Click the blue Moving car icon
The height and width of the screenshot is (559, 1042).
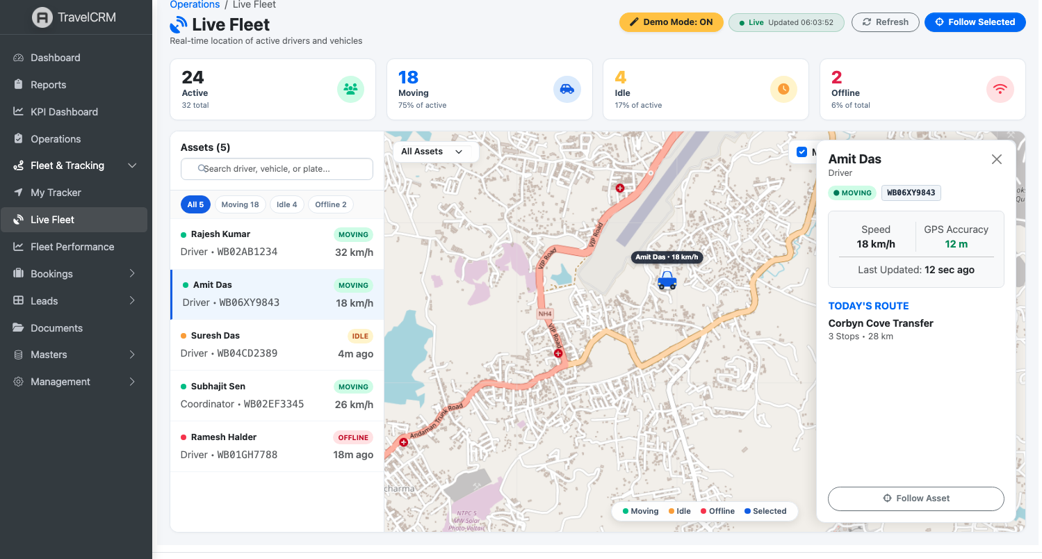point(567,89)
